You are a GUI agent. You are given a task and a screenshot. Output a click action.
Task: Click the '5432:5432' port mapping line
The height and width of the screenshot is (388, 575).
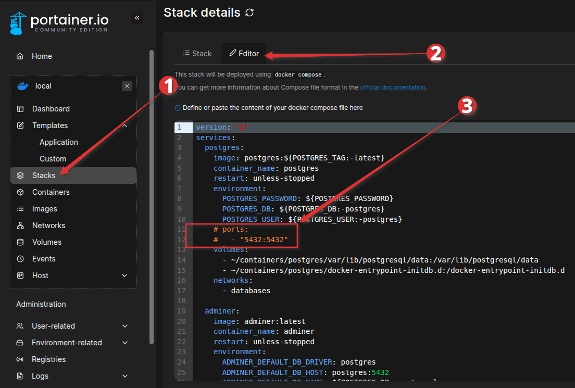[x=251, y=240]
